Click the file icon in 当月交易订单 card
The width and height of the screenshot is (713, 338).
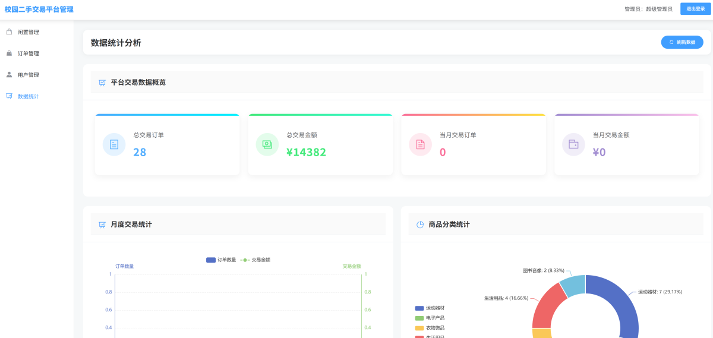[421, 144]
